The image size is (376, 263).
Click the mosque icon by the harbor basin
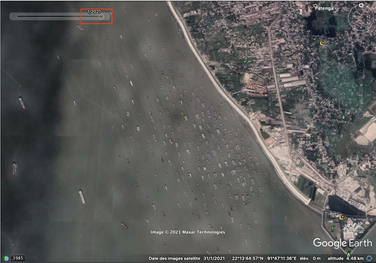coord(341,217)
